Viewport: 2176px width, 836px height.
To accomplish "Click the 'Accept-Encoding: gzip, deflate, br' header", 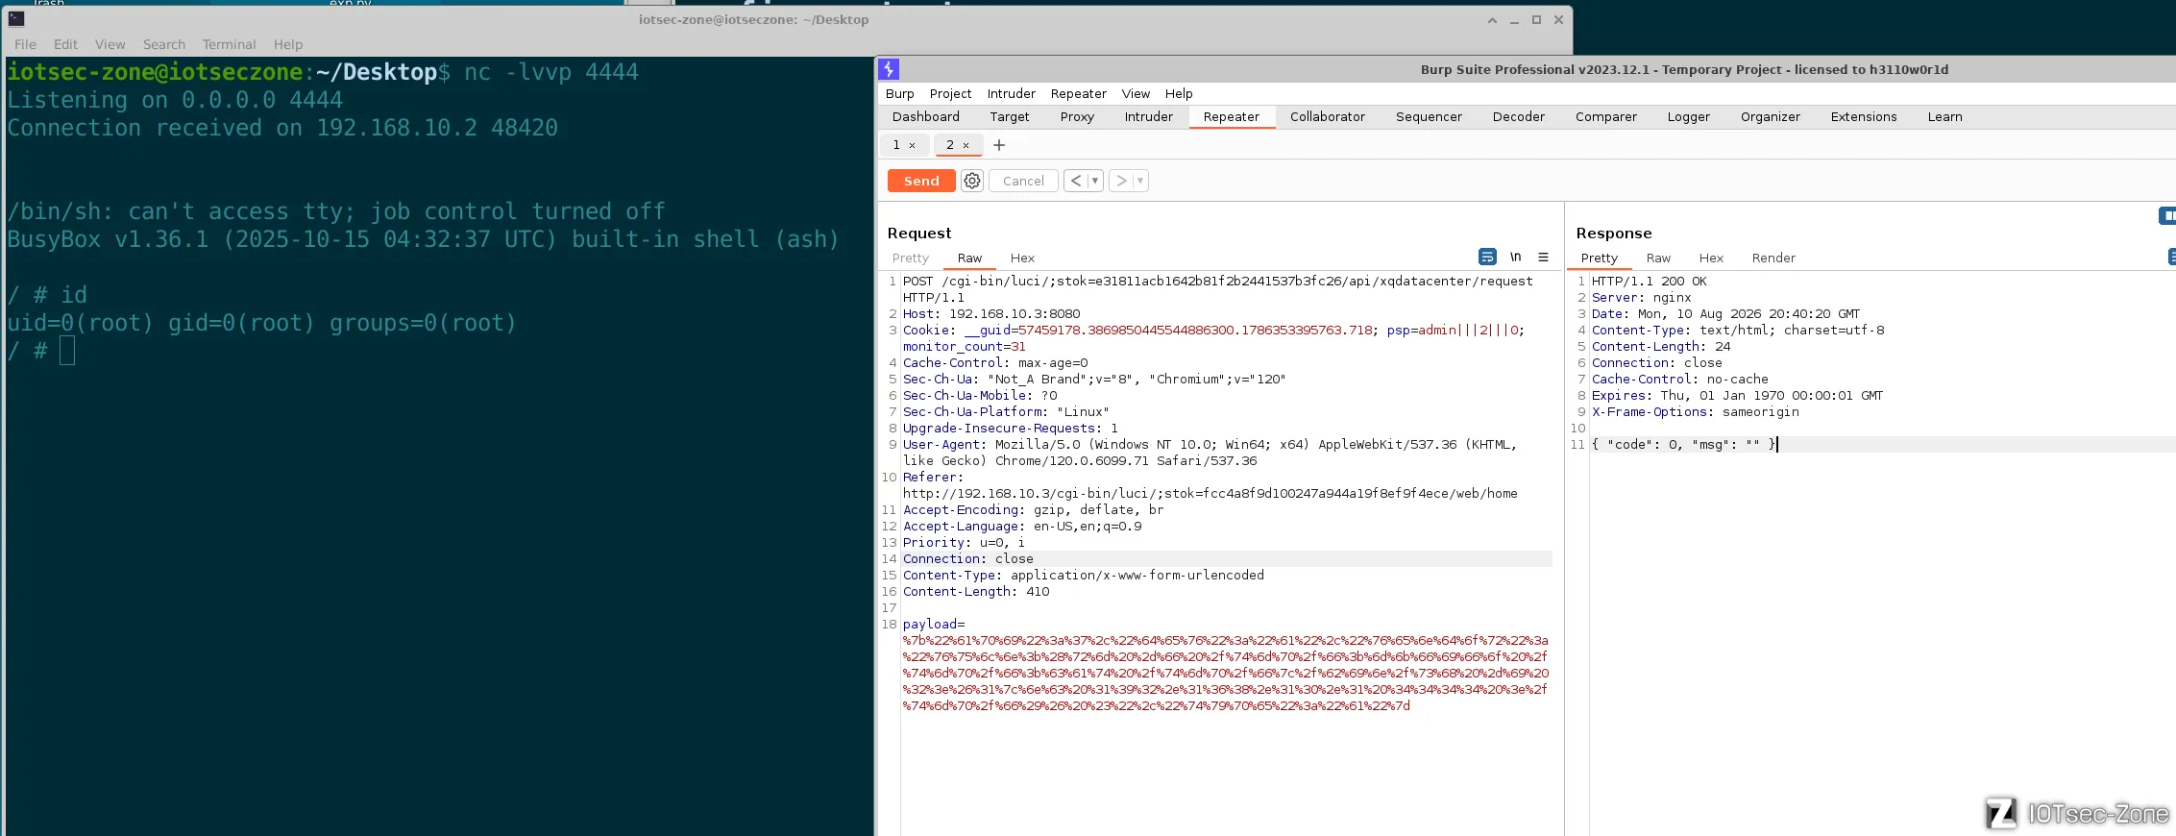I will [x=1034, y=510].
